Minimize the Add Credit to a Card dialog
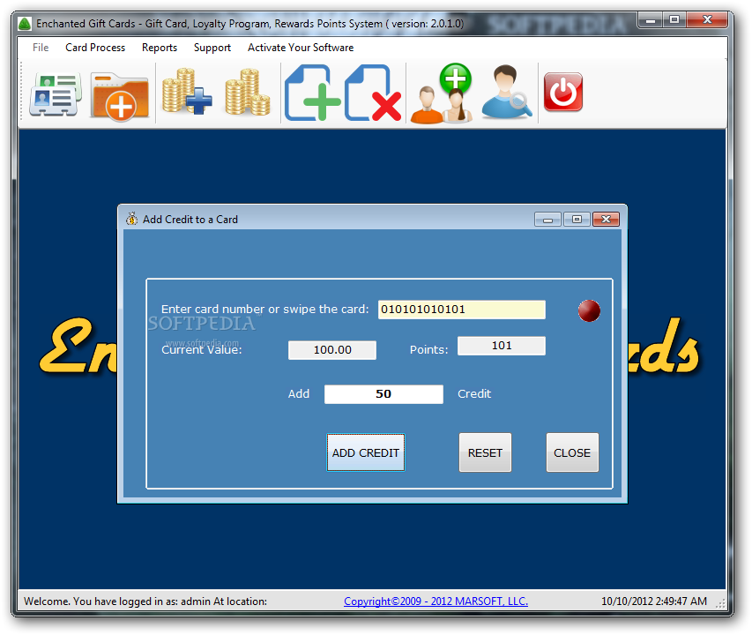 point(547,220)
